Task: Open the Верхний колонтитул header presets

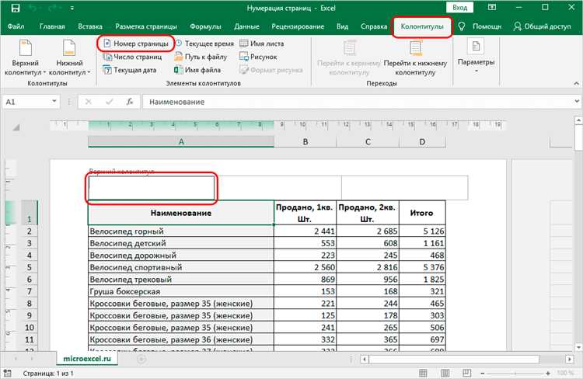Action: coord(25,58)
